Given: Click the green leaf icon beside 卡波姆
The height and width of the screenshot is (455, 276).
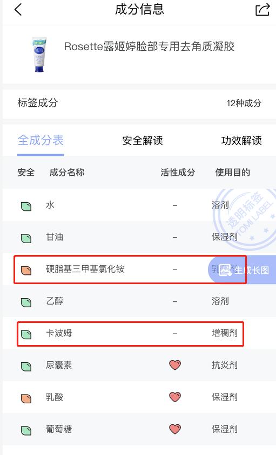Looking at the screenshot, I should click(26, 334).
